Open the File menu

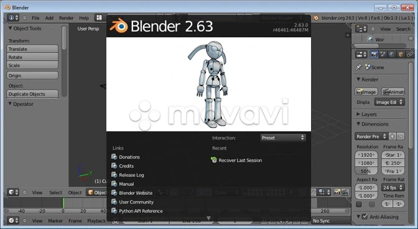point(35,18)
